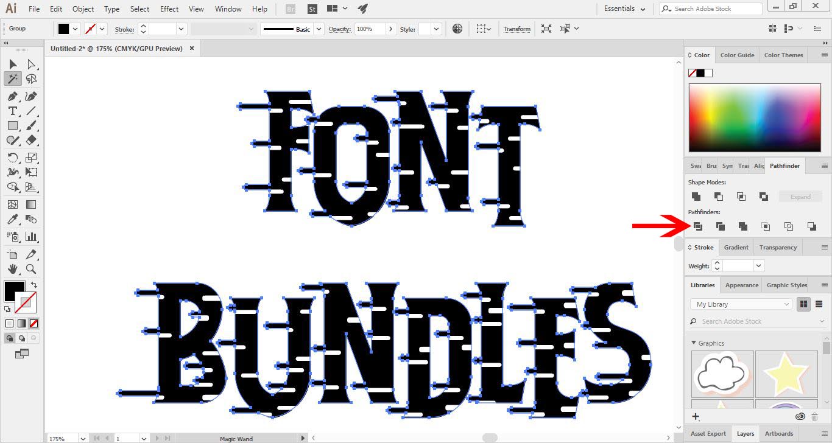Viewport: 832px width, 443px height.
Task: Open the Opacity value dropdown arrow
Action: pos(390,29)
